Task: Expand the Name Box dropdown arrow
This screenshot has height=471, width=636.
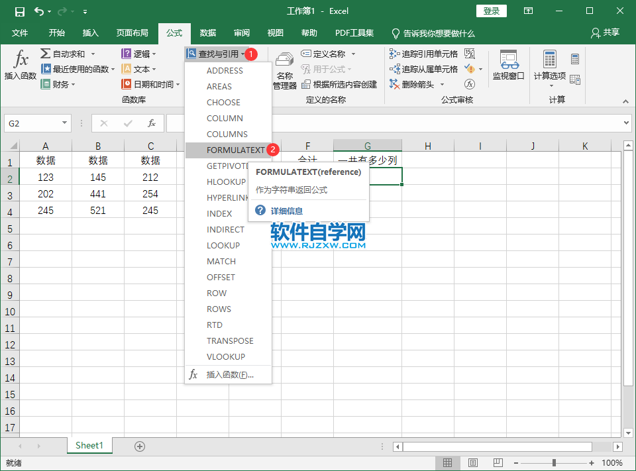Action: [64, 123]
